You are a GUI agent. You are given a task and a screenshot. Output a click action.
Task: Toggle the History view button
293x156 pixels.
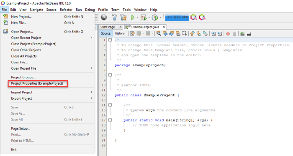[120, 33]
